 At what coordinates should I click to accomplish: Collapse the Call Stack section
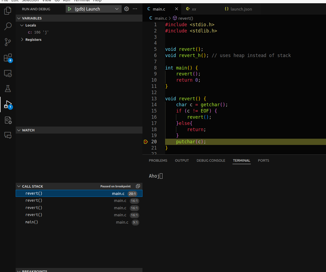click(19, 186)
